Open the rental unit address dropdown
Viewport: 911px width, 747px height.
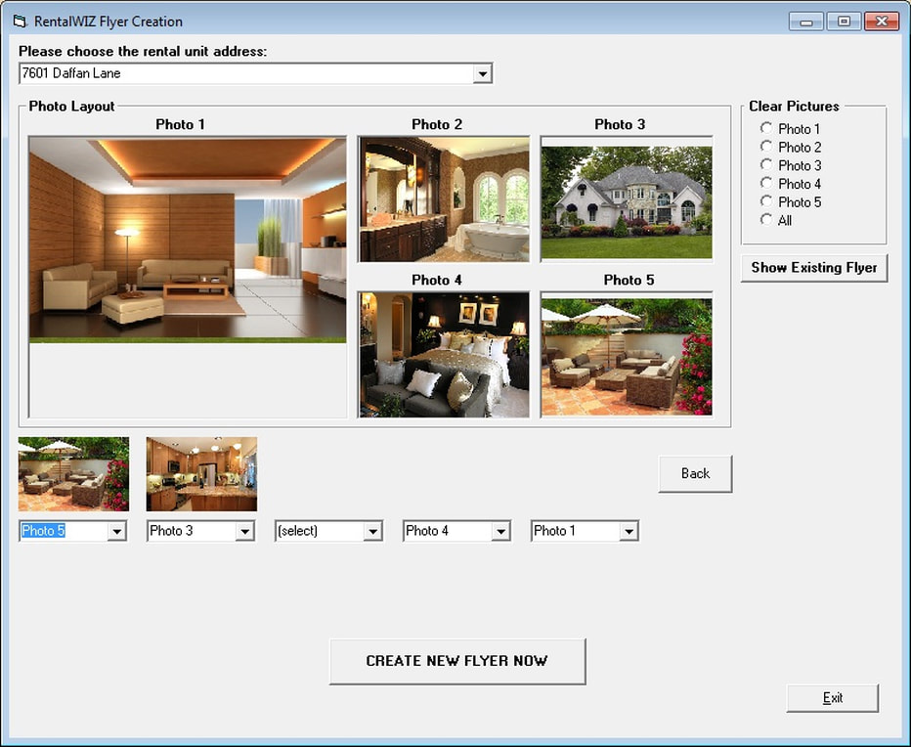coord(482,72)
